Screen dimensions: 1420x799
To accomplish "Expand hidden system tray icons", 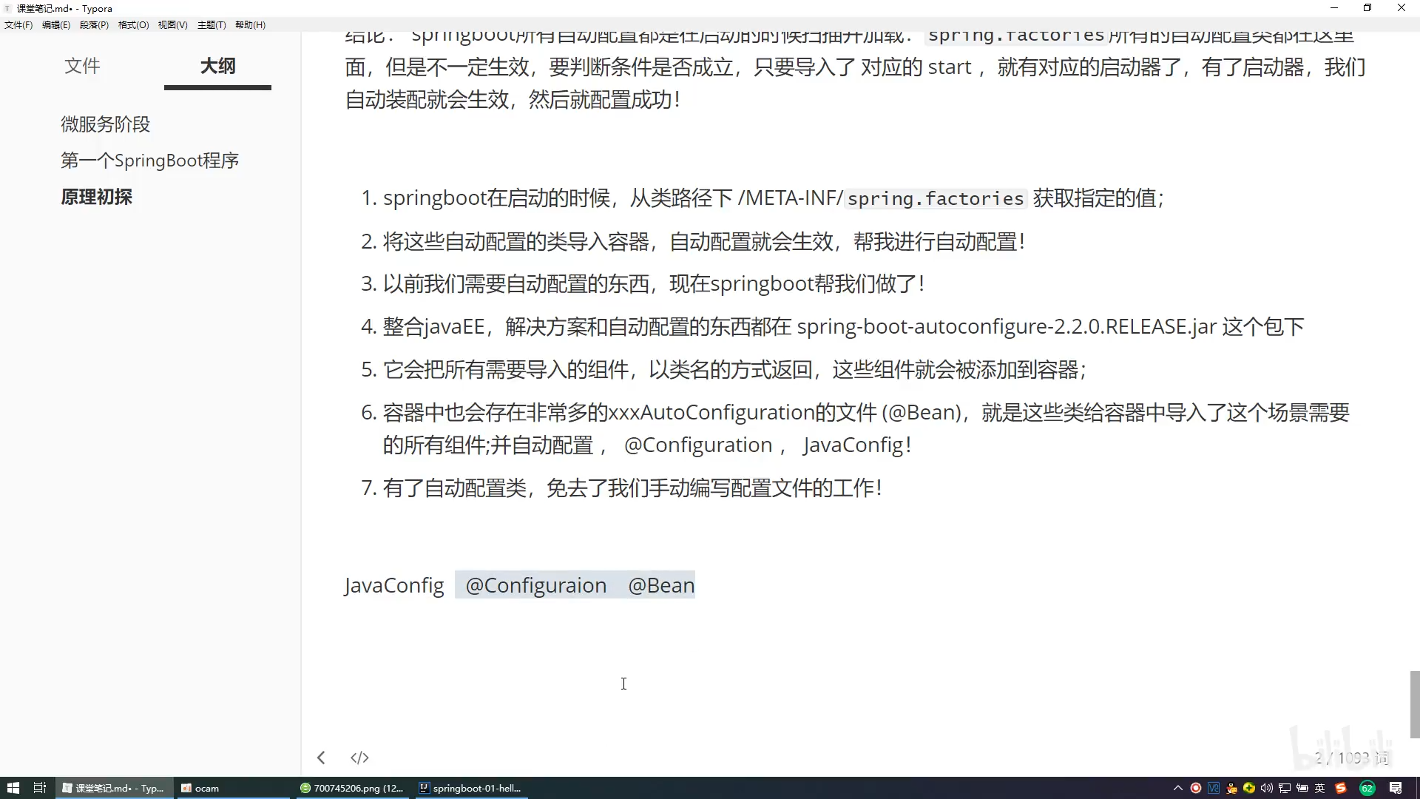I will click(x=1178, y=788).
